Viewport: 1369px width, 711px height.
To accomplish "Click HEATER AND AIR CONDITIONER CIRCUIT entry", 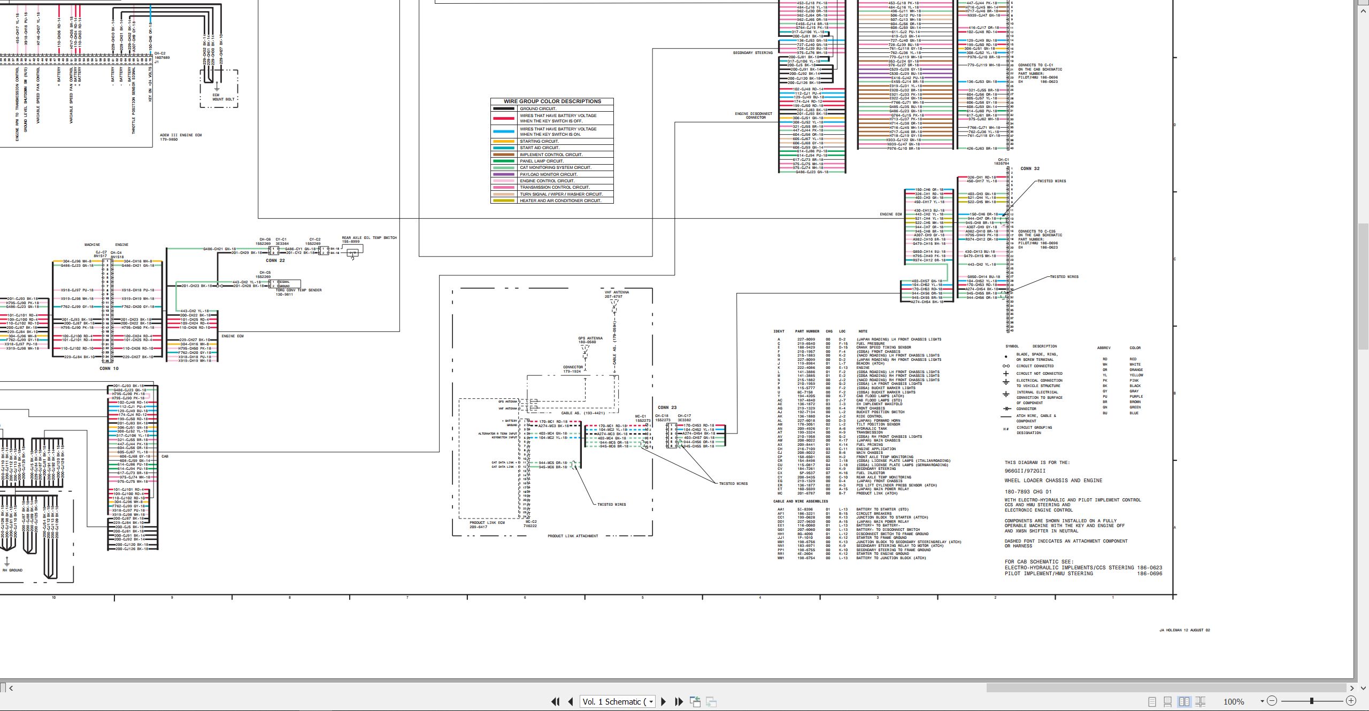I will 560,200.
